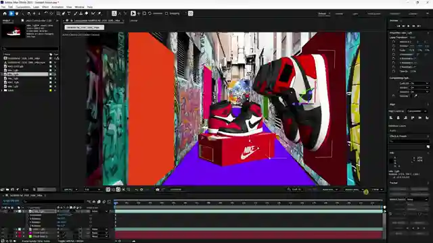The width and height of the screenshot is (433, 243).
Task: Select the Pen tool
Action: 64,13
